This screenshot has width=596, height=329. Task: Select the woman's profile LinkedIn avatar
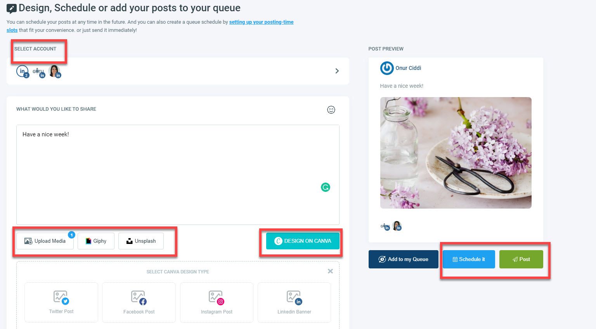coord(55,72)
